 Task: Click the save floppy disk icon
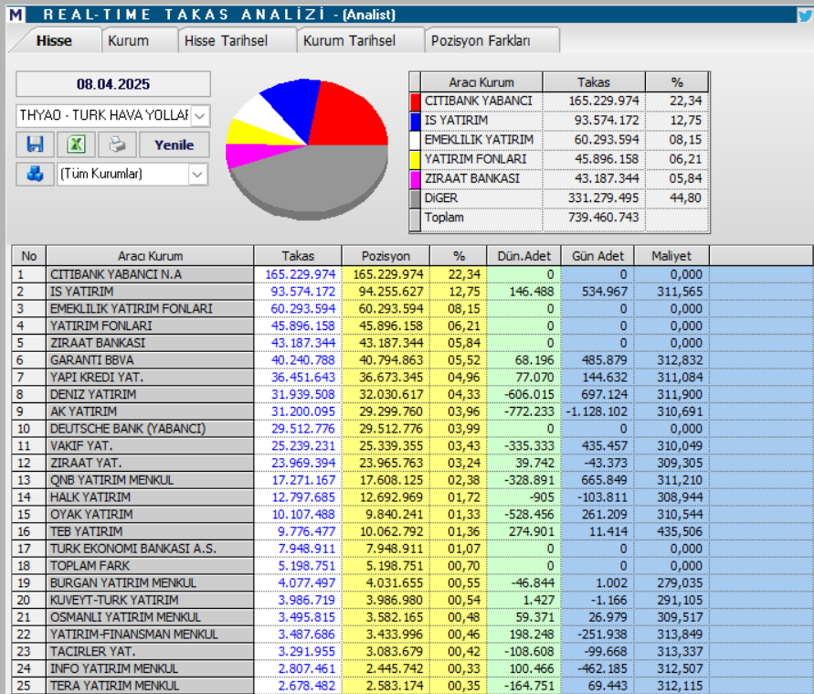(36, 144)
